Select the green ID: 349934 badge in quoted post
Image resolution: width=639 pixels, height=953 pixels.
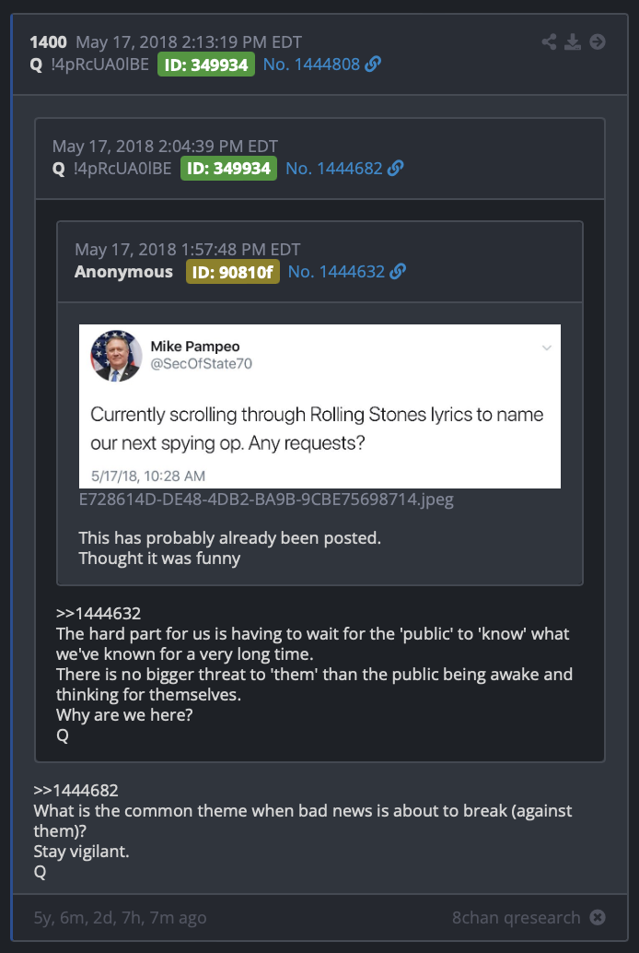pos(229,169)
